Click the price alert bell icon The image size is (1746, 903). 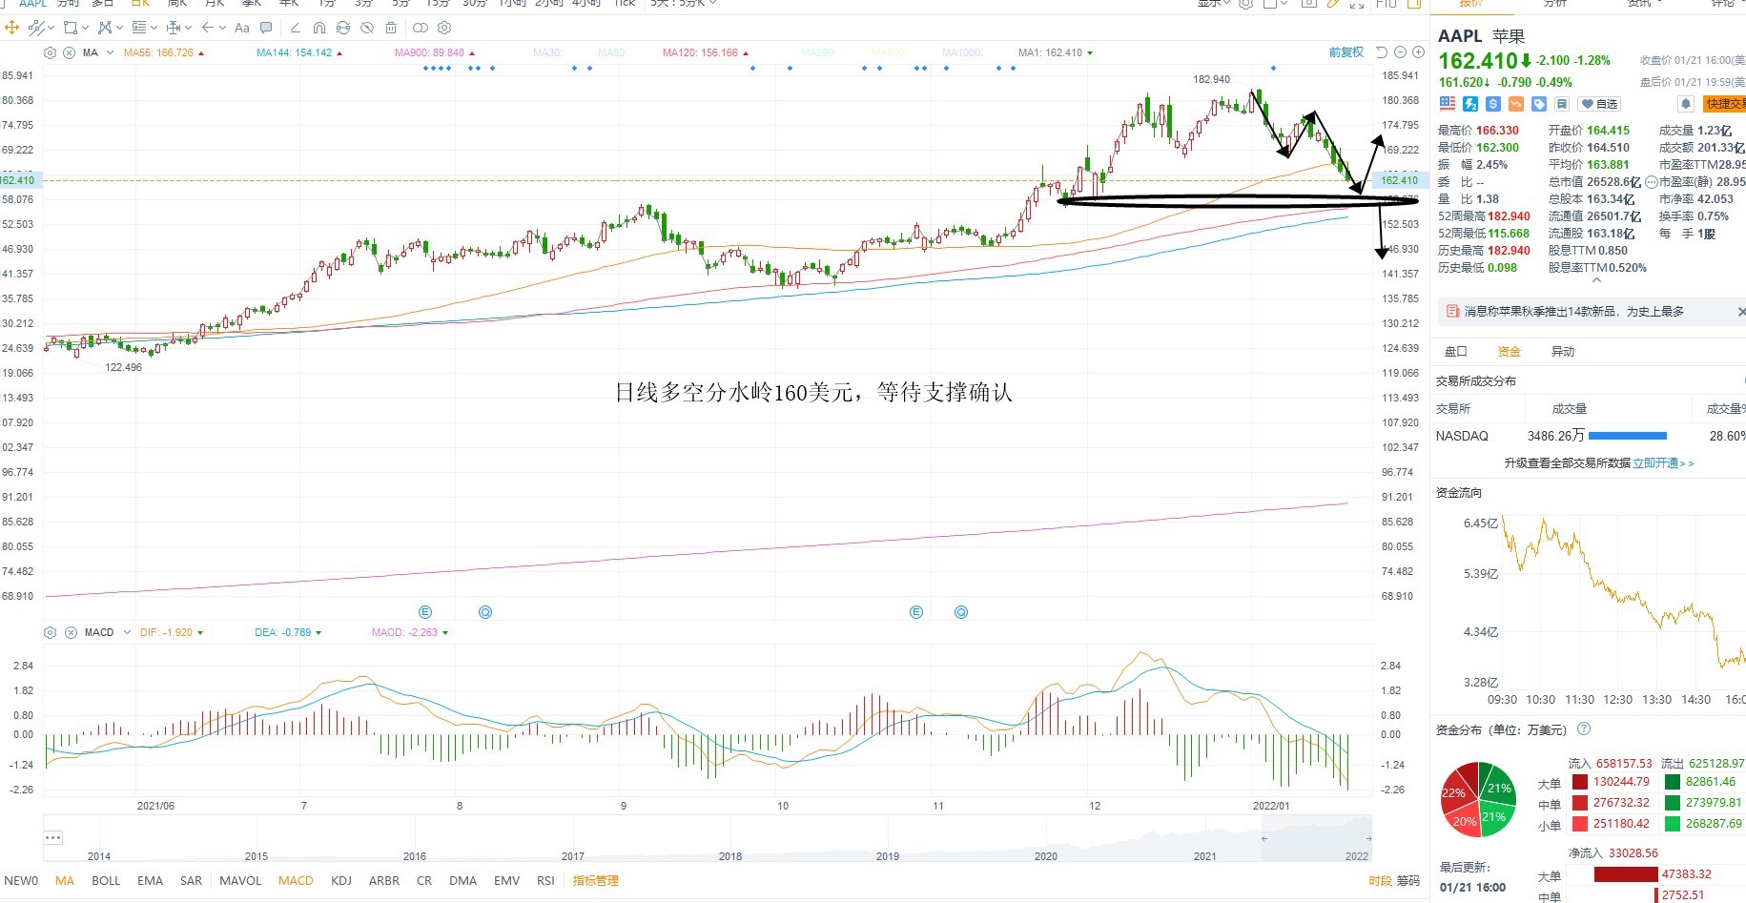point(1686,104)
